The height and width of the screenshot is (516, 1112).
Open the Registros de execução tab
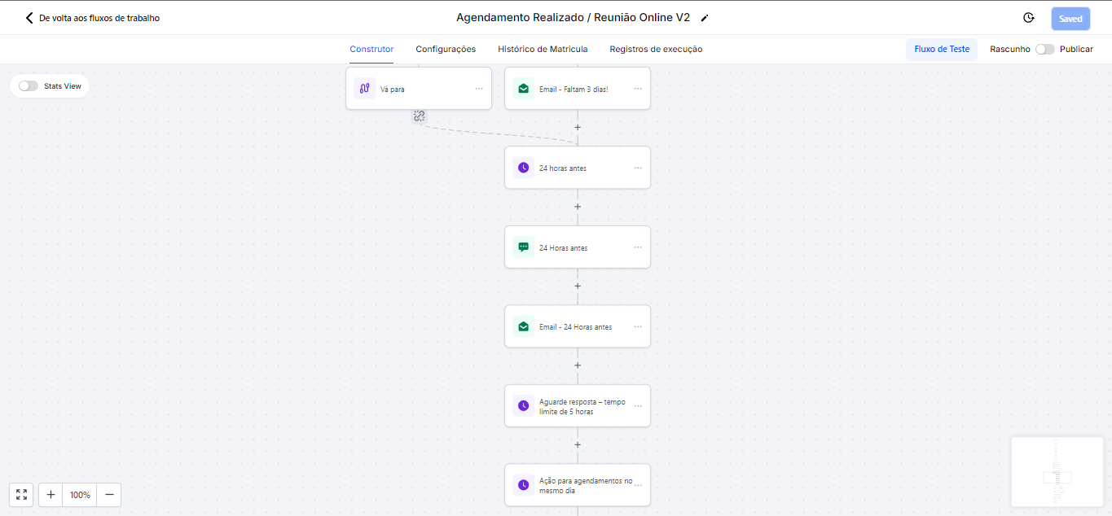[656, 50]
